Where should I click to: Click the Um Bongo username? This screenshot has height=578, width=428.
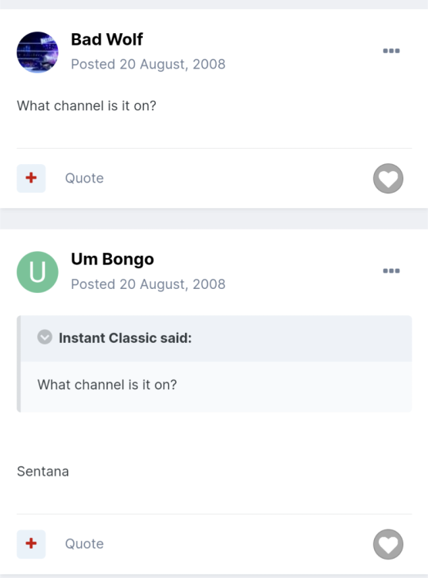tap(112, 259)
